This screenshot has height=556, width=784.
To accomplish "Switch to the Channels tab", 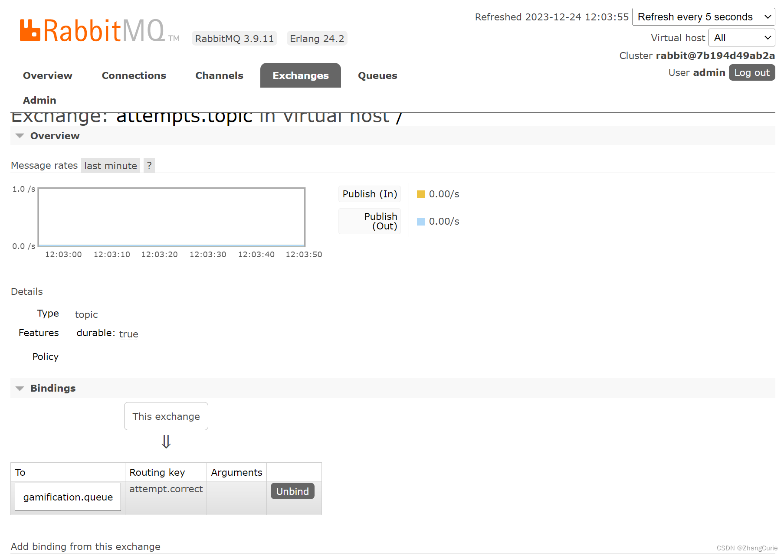I will coord(219,75).
